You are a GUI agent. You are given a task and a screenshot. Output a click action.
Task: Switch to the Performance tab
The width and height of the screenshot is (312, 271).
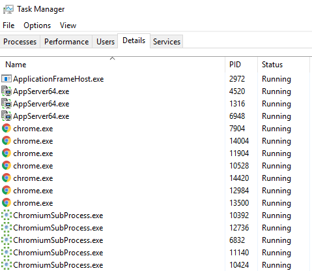tap(66, 42)
